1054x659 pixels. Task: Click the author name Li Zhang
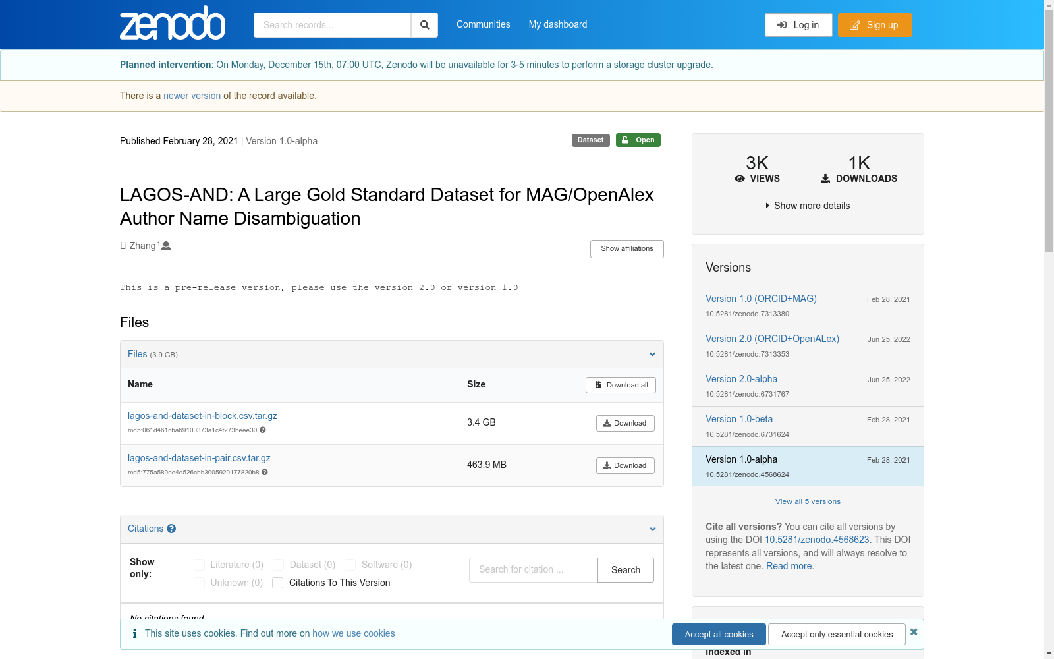coord(138,246)
